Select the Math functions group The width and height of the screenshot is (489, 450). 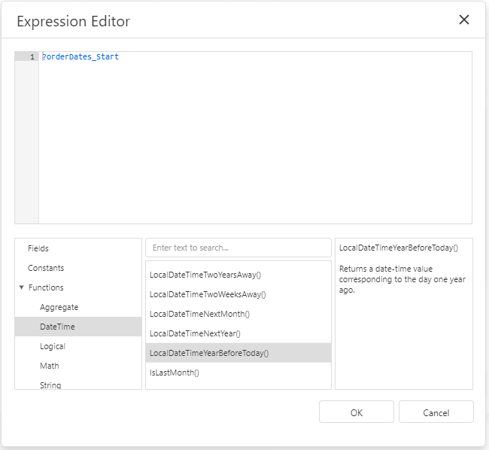click(x=78, y=366)
